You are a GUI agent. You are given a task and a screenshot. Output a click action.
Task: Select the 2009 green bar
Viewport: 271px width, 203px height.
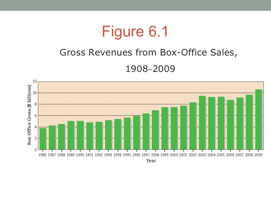(259, 119)
